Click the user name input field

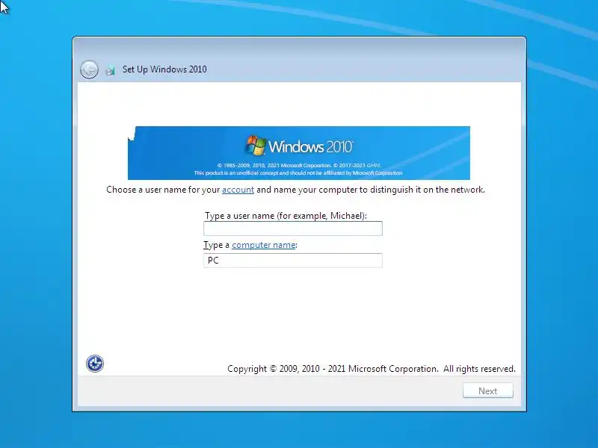[293, 228]
